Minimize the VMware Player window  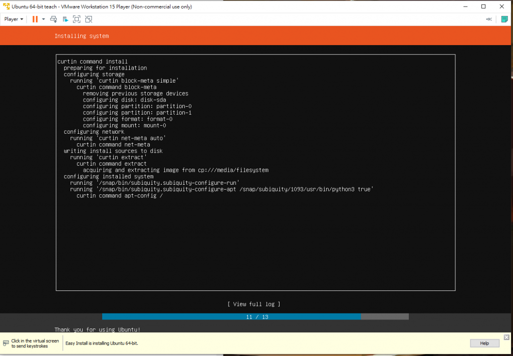point(464,6)
